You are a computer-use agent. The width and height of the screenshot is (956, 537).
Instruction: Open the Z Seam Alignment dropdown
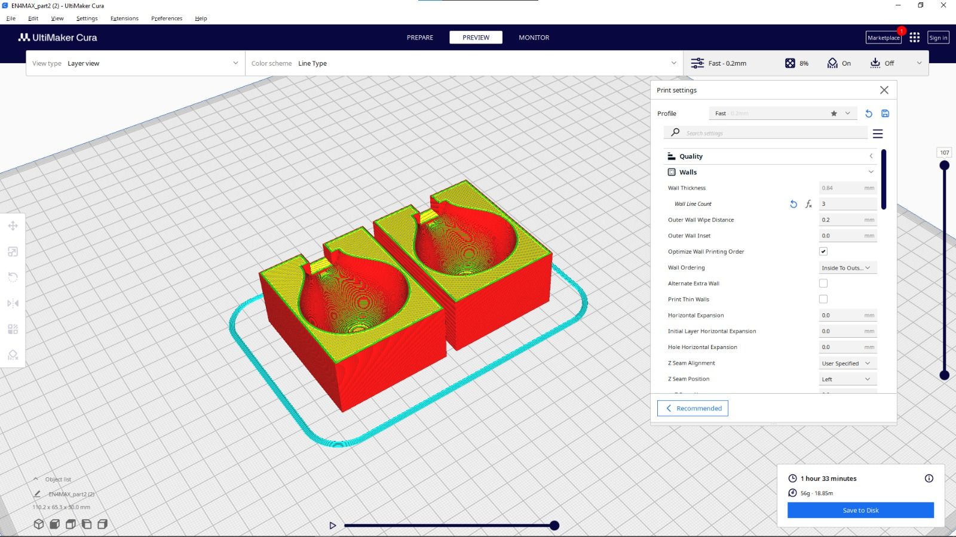click(848, 363)
